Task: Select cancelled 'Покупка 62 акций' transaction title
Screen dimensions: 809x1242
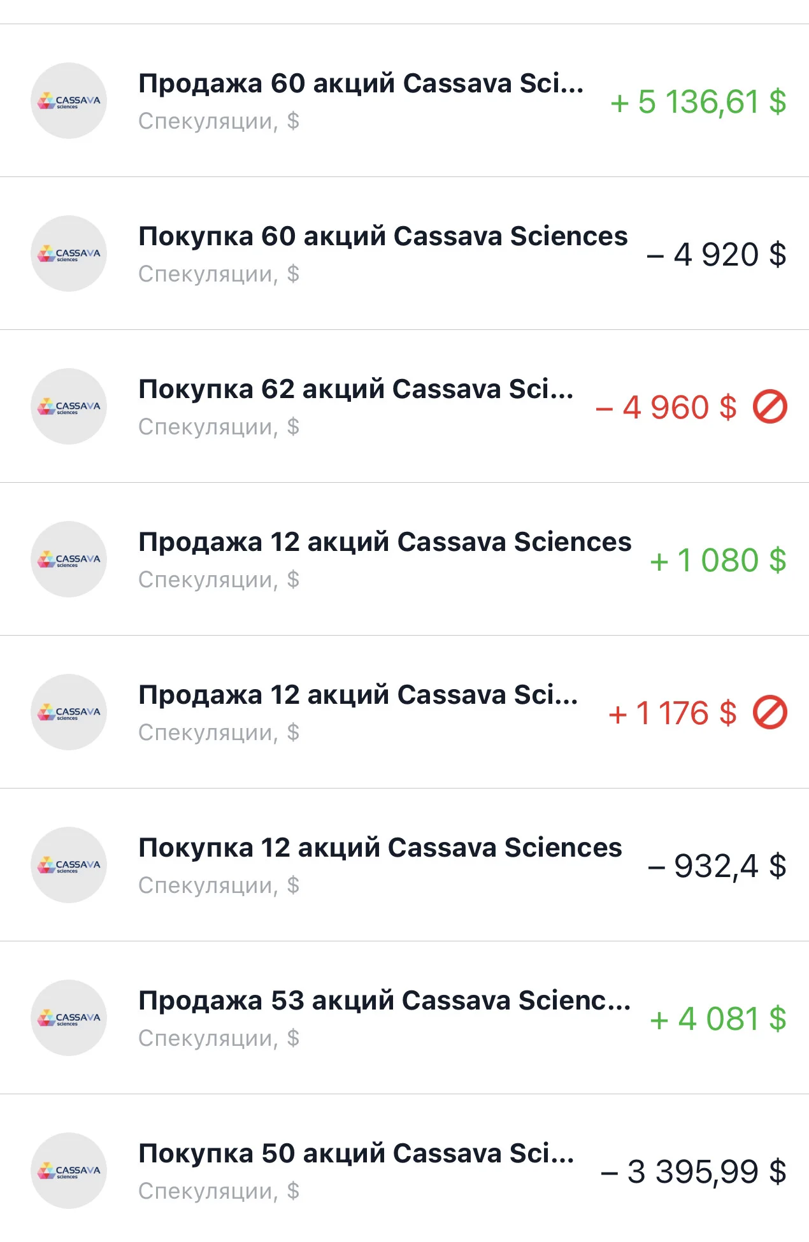Action: 356,389
